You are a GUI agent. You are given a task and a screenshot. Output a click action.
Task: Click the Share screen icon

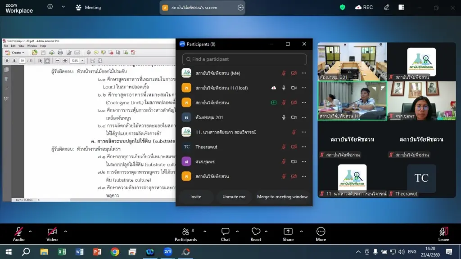pyautogui.click(x=288, y=232)
